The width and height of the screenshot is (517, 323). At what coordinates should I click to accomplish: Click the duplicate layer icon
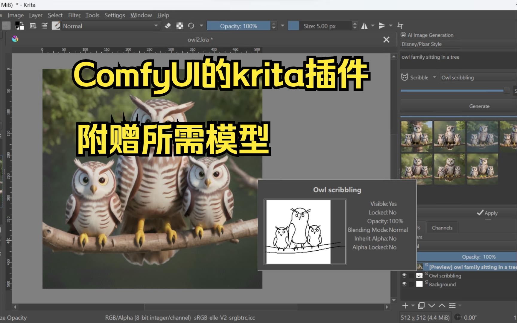(x=421, y=306)
